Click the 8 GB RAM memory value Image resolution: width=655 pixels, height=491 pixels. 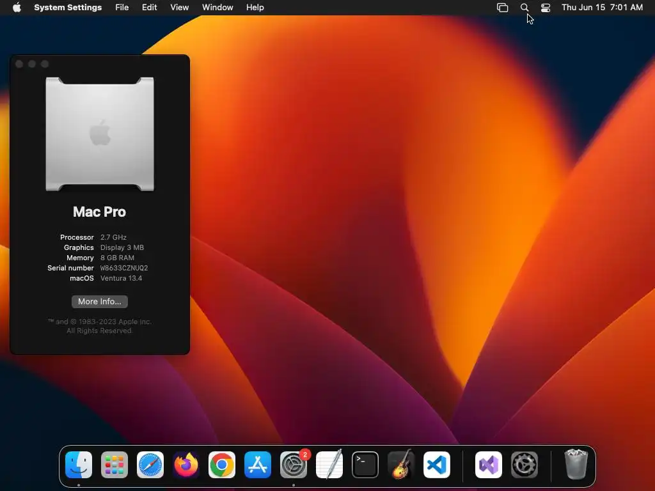118,258
